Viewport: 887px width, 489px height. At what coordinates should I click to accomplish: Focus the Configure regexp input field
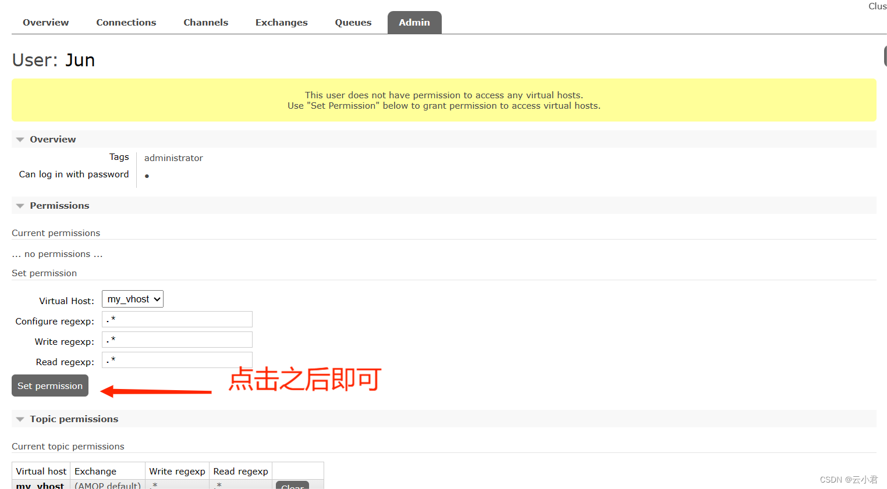(177, 319)
